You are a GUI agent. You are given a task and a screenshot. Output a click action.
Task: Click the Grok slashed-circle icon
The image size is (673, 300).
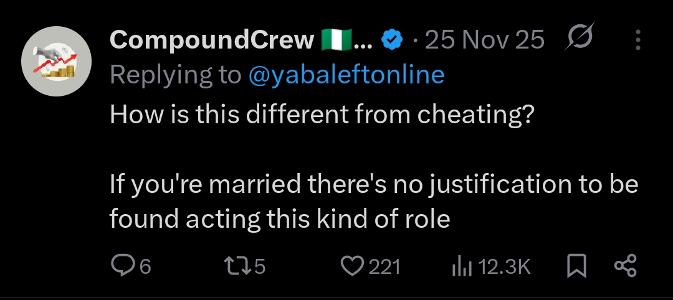tap(579, 40)
